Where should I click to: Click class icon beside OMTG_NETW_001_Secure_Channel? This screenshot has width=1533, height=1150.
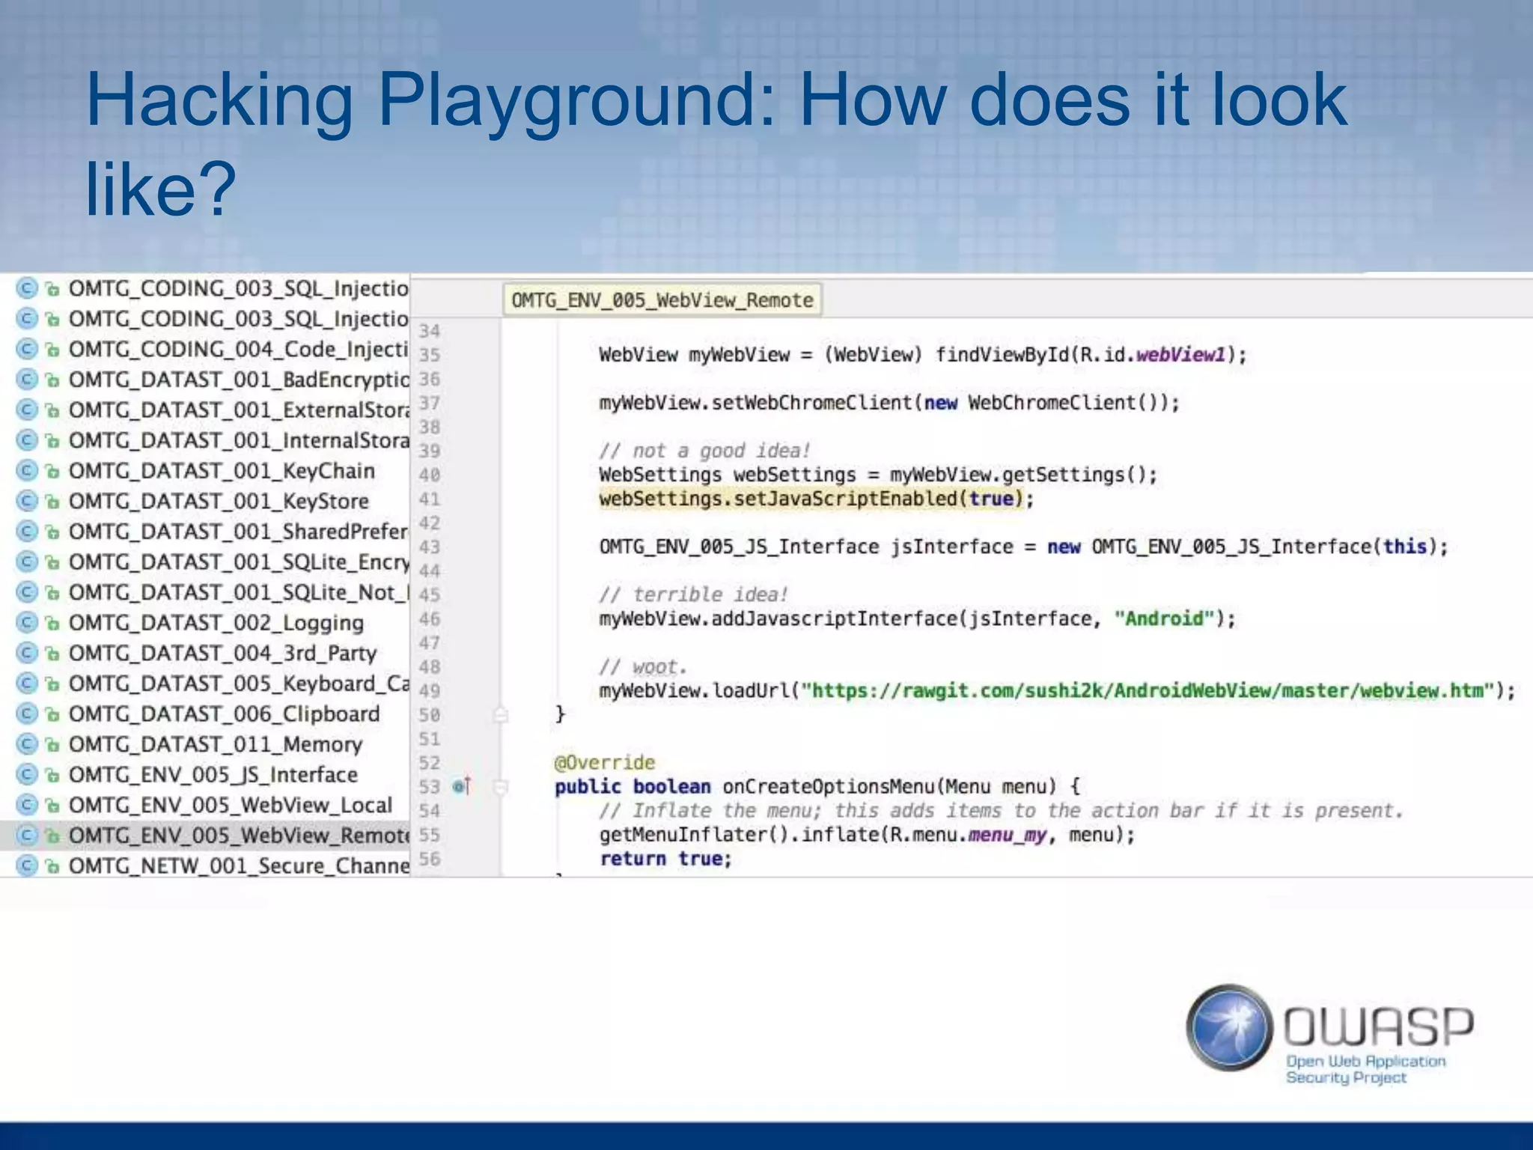pos(27,865)
